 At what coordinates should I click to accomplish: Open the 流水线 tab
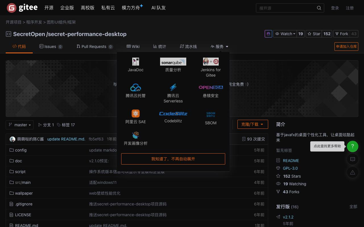pos(188,47)
